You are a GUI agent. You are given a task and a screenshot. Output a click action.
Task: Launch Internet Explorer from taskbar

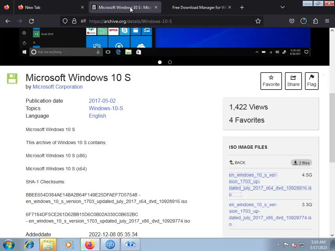click(x=29, y=244)
